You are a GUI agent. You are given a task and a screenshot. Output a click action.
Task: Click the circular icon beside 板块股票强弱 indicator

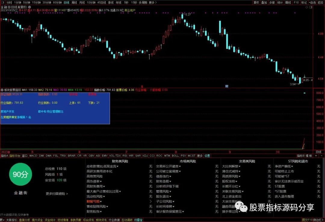point(2,90)
